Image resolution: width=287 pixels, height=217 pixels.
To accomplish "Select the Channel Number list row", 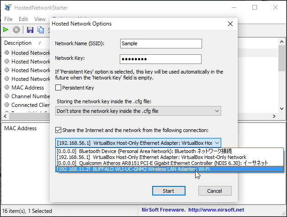I will click(27, 96).
